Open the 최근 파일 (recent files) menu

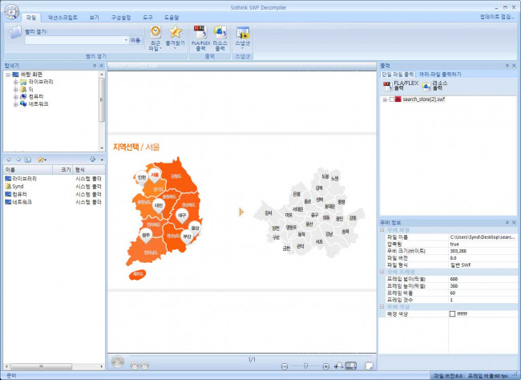pos(155,37)
